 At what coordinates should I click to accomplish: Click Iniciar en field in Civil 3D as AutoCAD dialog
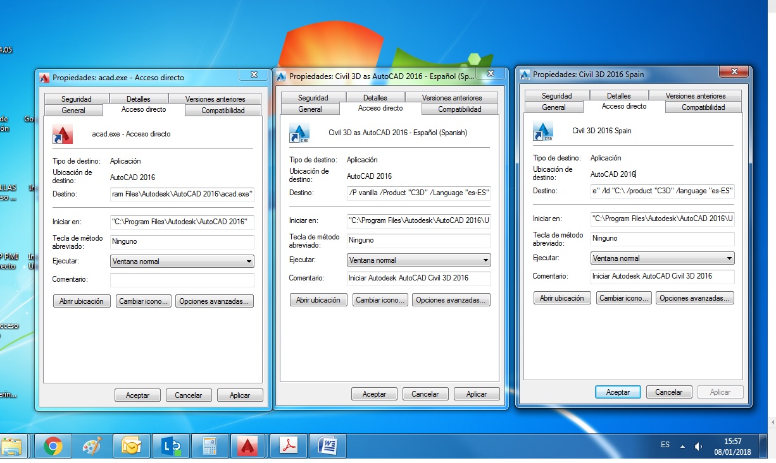pyautogui.click(x=419, y=221)
